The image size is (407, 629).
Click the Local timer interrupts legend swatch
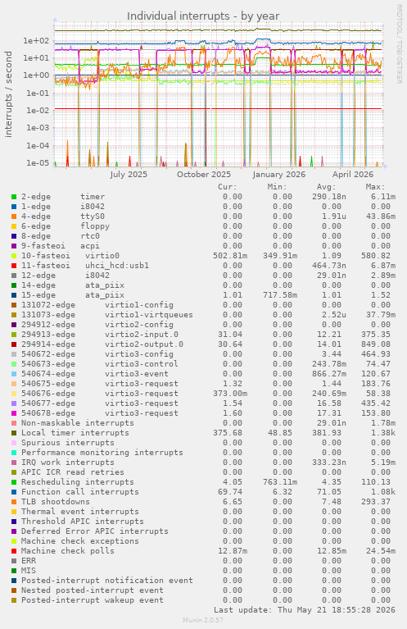tap(14, 433)
